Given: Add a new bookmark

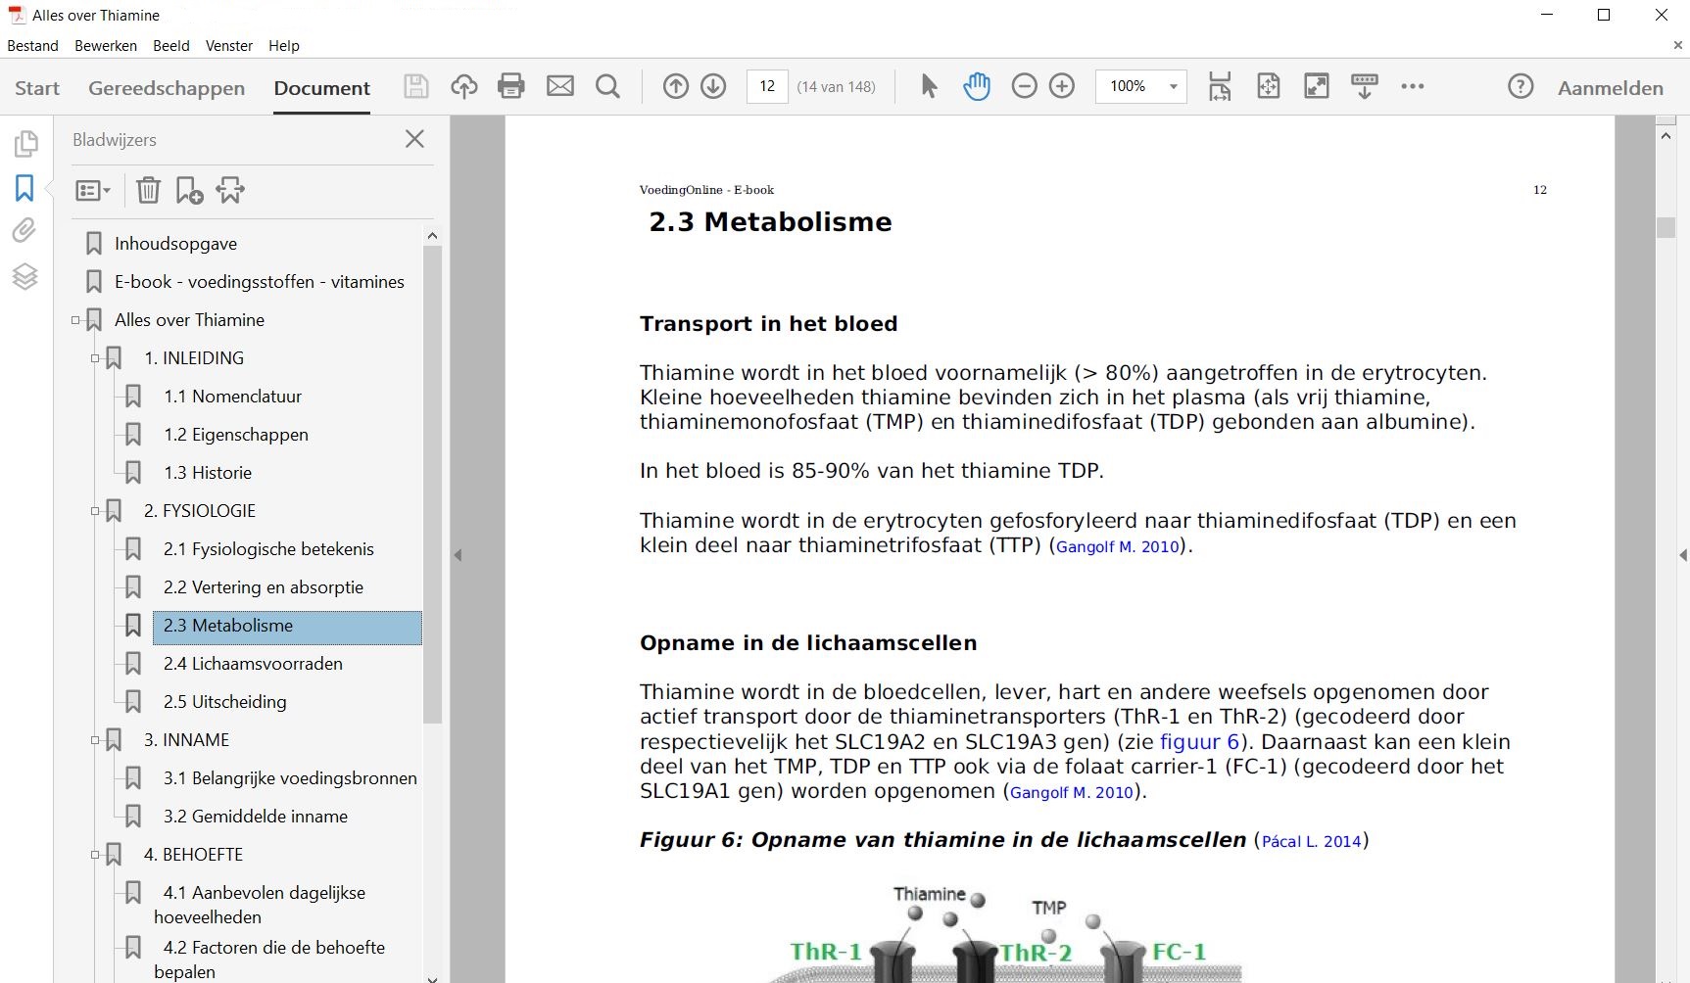Looking at the screenshot, I should (187, 190).
